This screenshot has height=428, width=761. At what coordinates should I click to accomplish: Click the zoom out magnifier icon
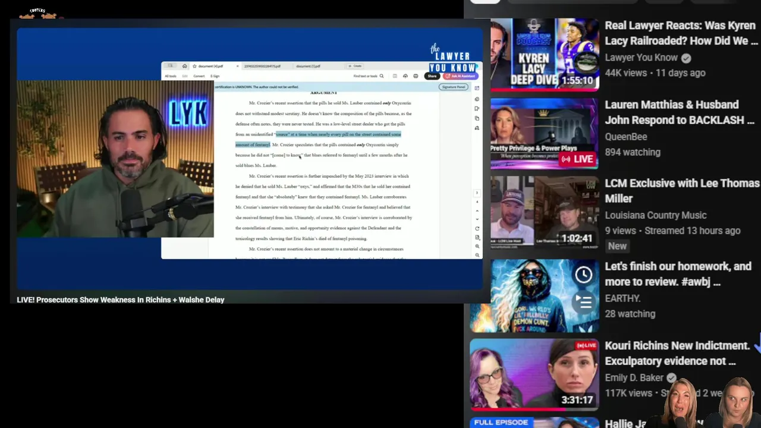[x=477, y=255]
